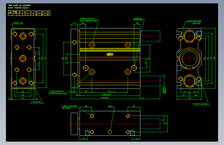The width and height of the screenshot is (224, 145).
Task: Click table header cell '150'
Action: point(48,12)
